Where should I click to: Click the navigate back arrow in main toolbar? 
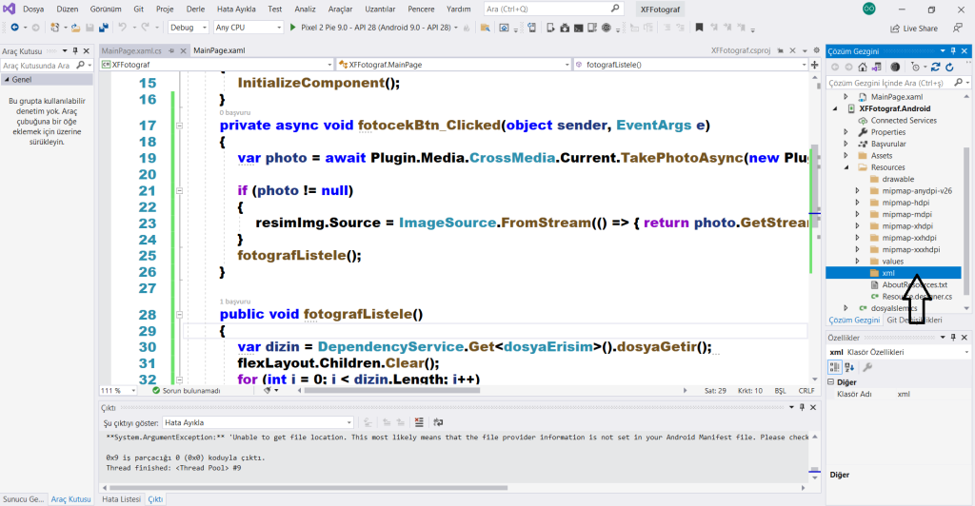[13, 28]
